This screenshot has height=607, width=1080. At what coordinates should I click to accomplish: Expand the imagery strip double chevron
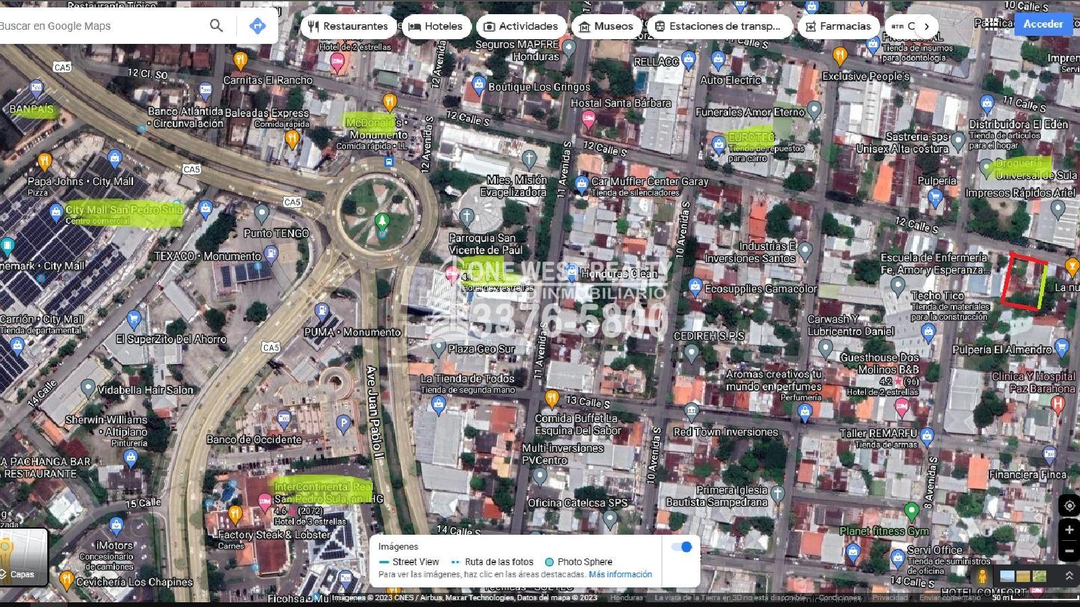(x=1069, y=576)
